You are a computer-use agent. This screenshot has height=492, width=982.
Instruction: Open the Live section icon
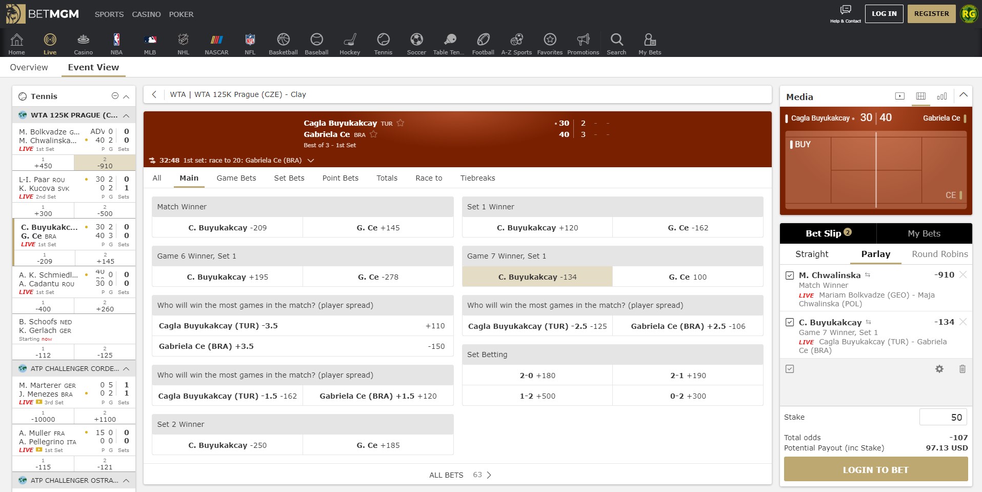(x=50, y=40)
